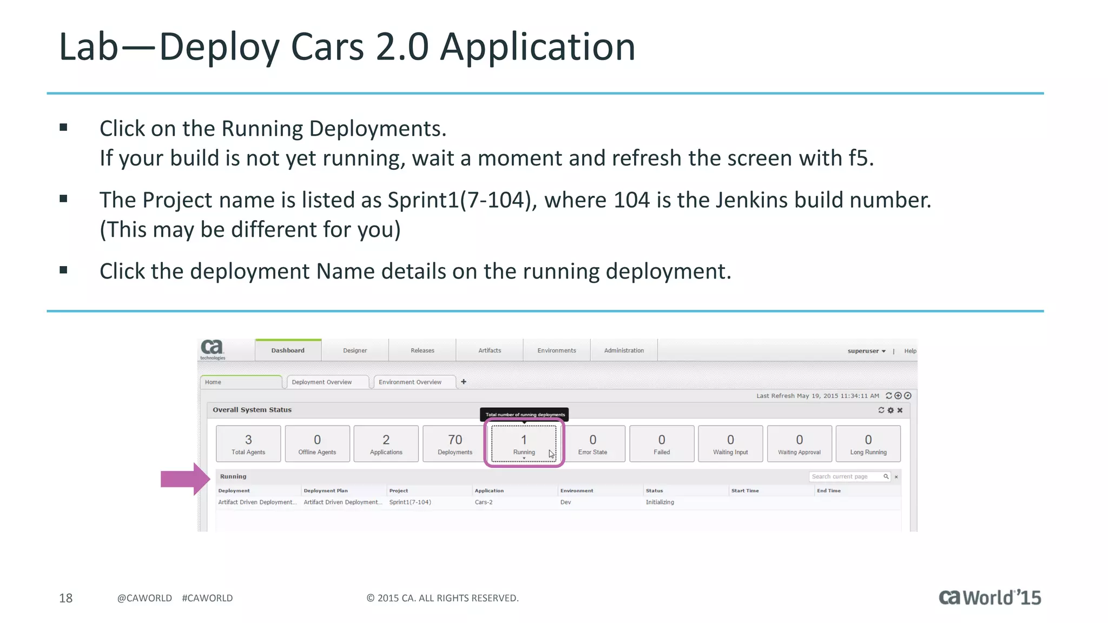1108x623 pixels.
Task: Refresh the dashboard next to Last Refresh time
Action: pyautogui.click(x=888, y=396)
